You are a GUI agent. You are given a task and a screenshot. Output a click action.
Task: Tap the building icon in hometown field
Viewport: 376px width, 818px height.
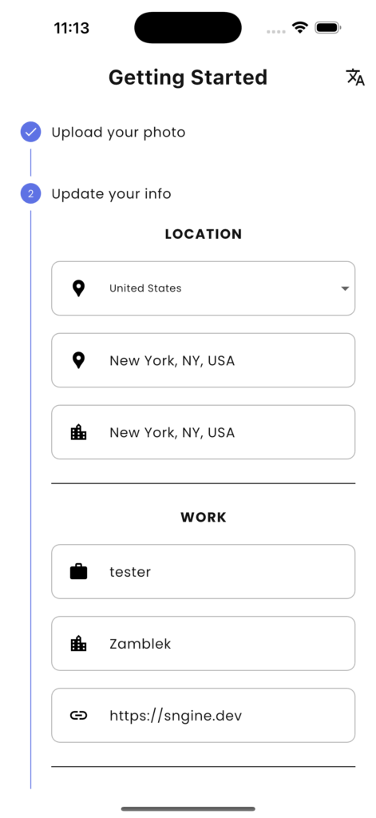(78, 432)
